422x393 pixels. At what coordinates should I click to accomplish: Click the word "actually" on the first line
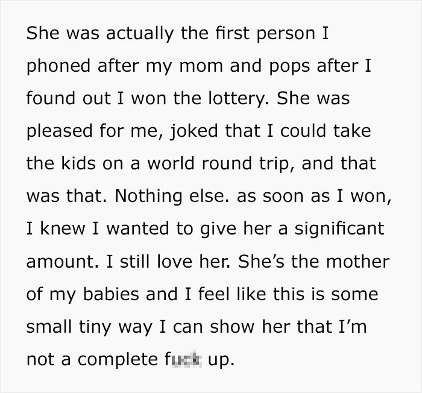[140, 34]
